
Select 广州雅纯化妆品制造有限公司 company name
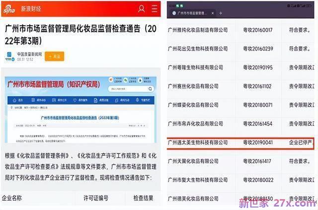click(x=198, y=30)
